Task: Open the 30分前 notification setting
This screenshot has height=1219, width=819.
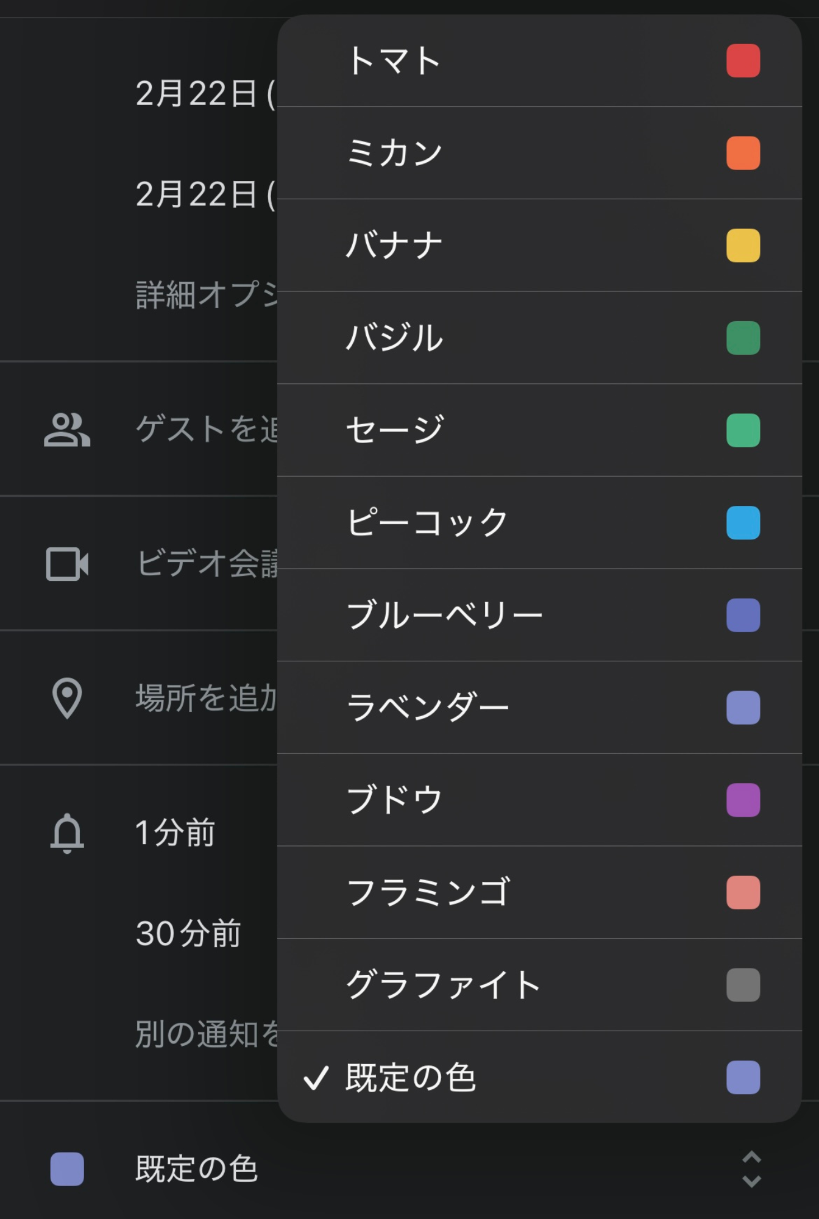Action: pos(188,933)
